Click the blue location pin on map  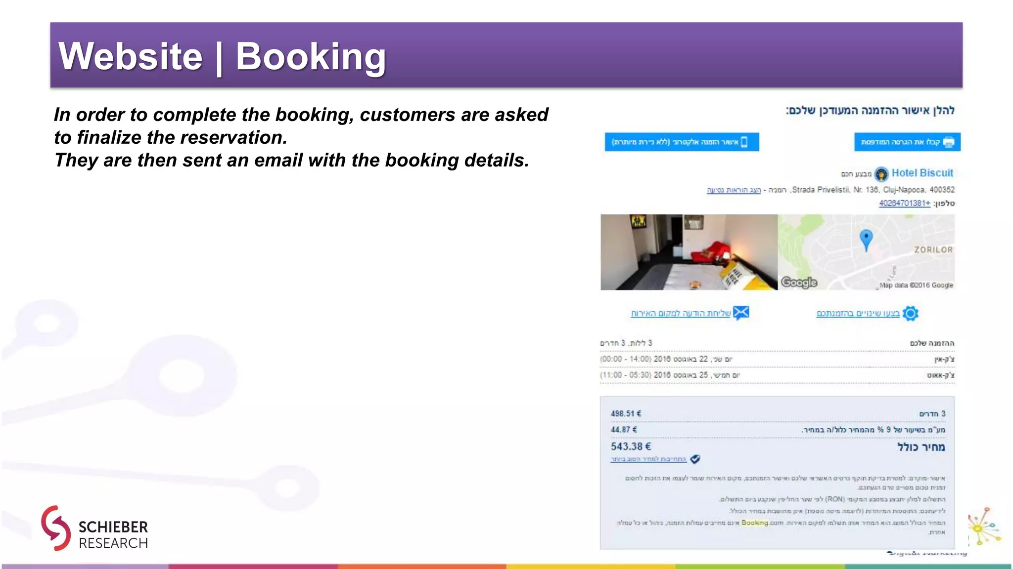[x=866, y=241]
